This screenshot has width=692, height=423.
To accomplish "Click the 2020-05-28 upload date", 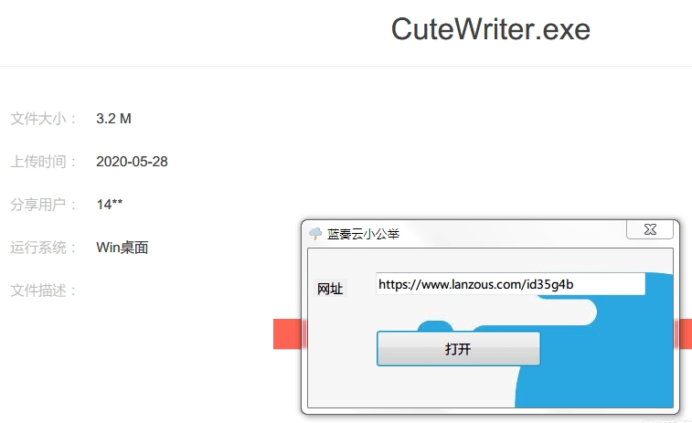I will tap(132, 162).
